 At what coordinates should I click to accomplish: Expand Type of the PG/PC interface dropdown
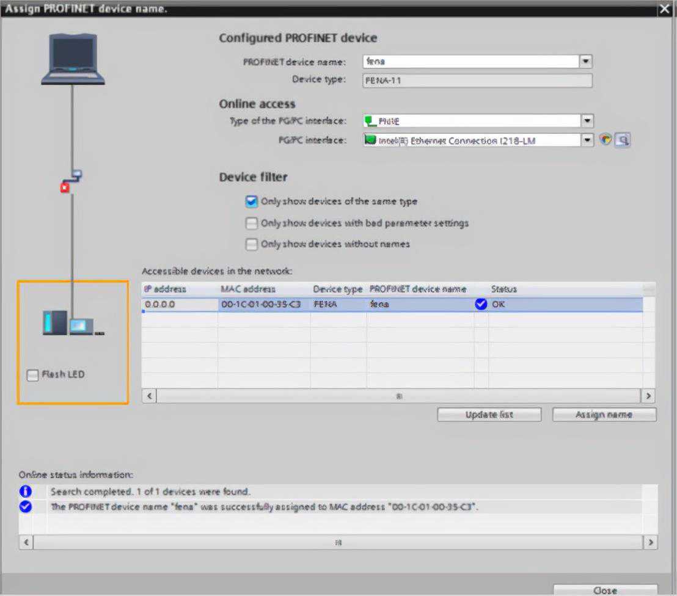[x=587, y=121]
